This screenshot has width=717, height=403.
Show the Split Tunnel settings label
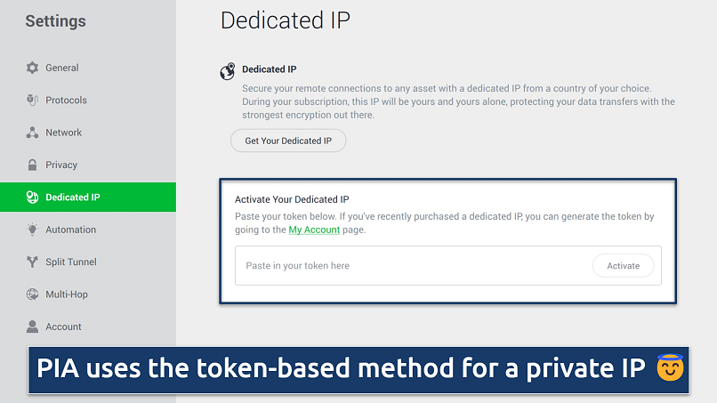click(71, 262)
